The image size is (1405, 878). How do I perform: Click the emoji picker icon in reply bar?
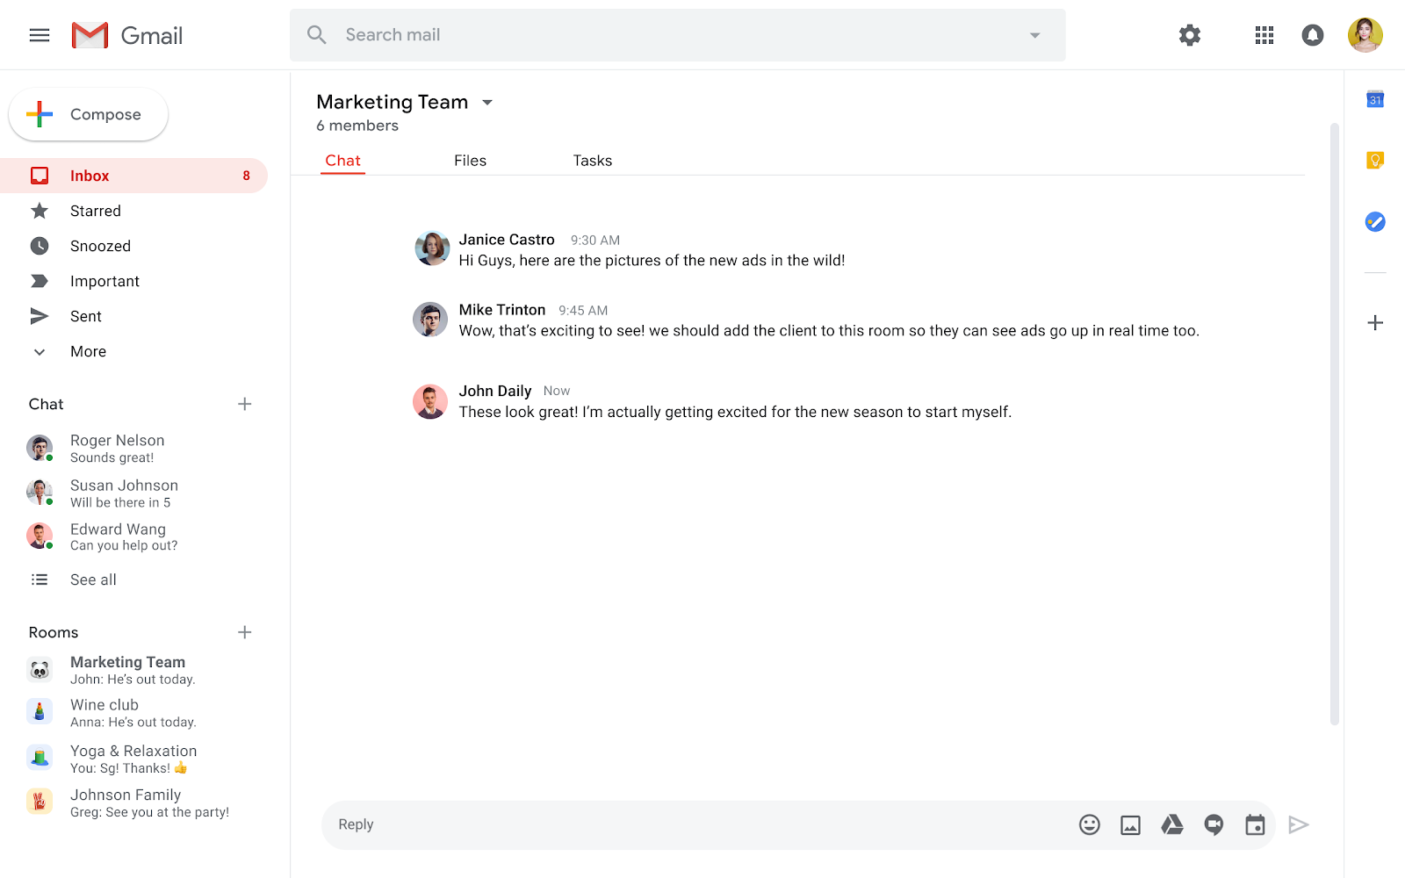(1089, 824)
